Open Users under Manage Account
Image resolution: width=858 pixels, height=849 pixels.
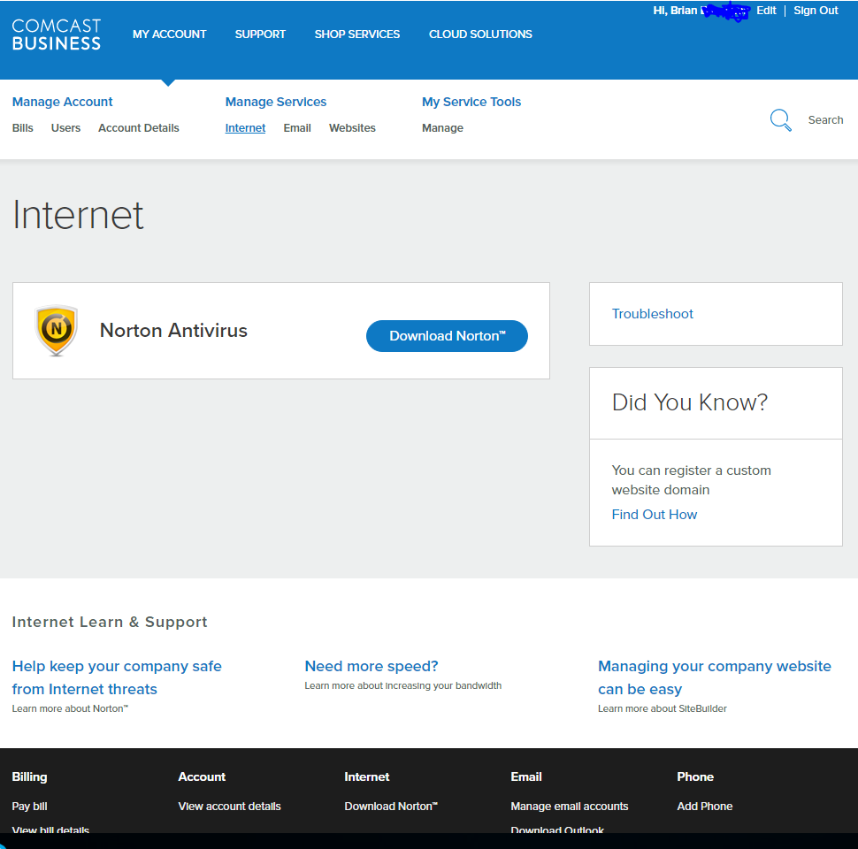point(65,128)
